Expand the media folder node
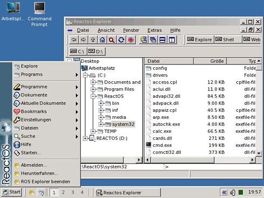 [101, 117]
